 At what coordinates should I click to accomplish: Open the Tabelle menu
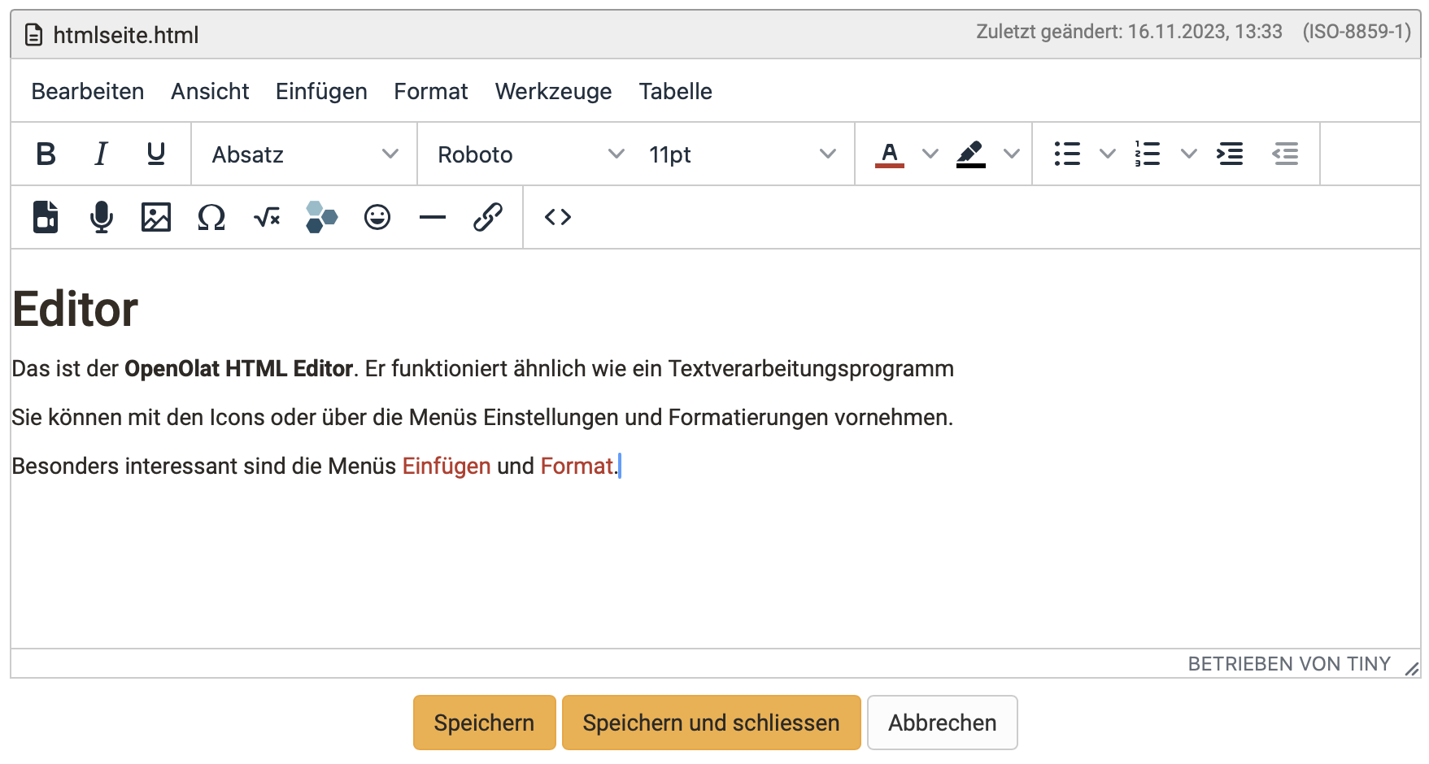click(x=675, y=91)
